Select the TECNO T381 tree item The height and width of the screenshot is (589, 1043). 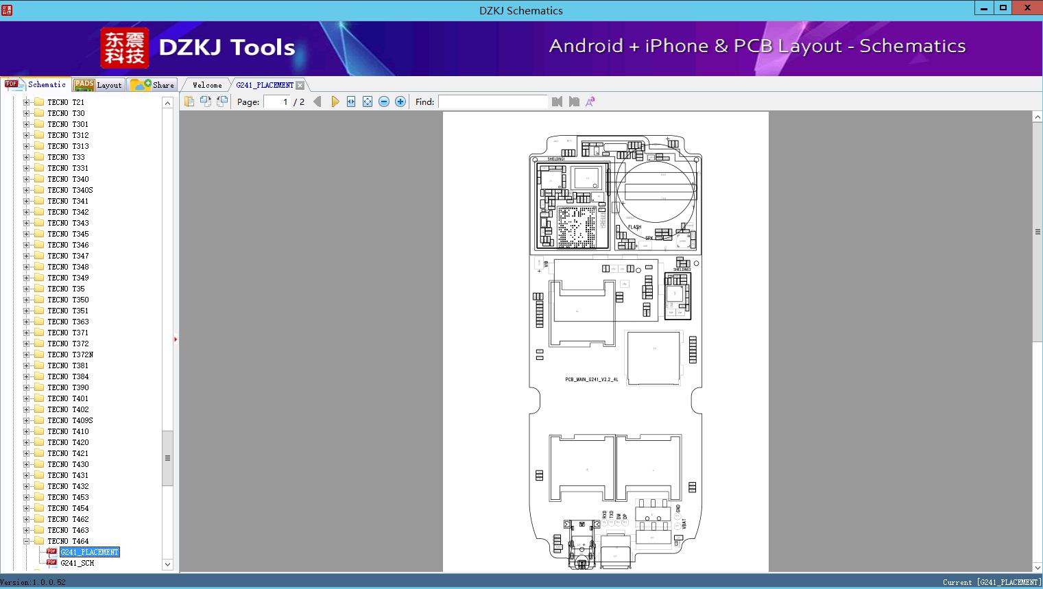pyautogui.click(x=68, y=365)
